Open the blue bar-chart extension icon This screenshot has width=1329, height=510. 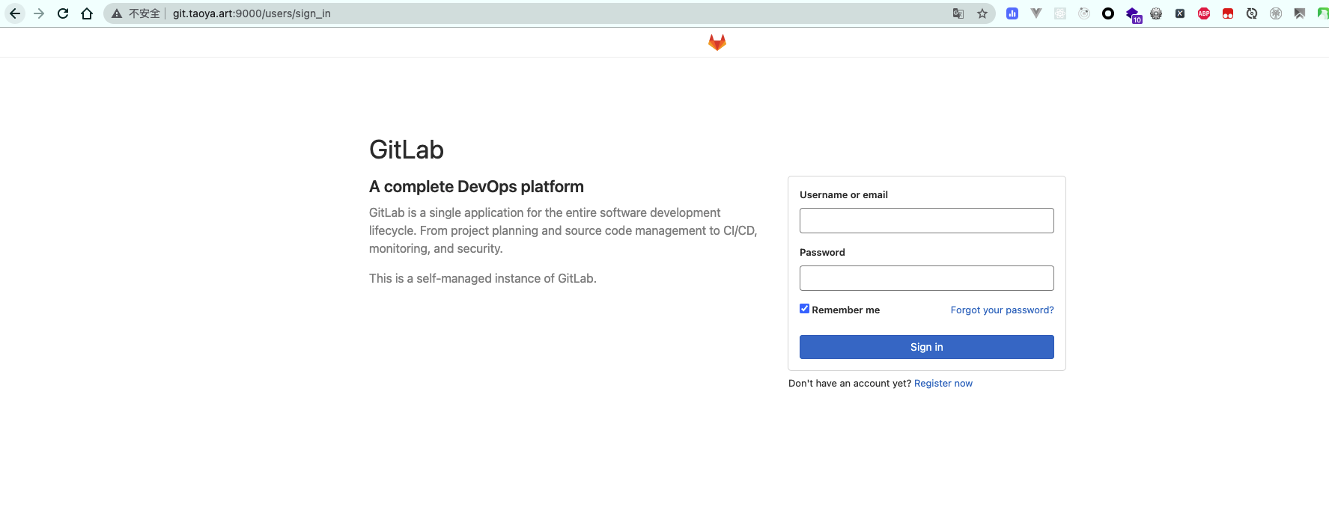click(x=1012, y=13)
